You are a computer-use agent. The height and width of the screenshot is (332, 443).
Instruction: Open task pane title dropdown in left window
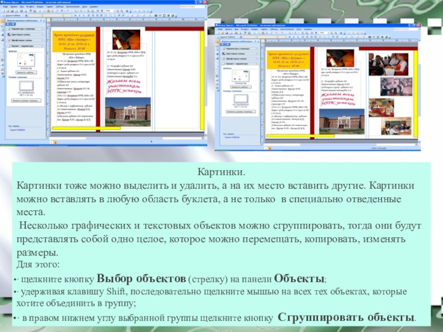(x=41, y=20)
